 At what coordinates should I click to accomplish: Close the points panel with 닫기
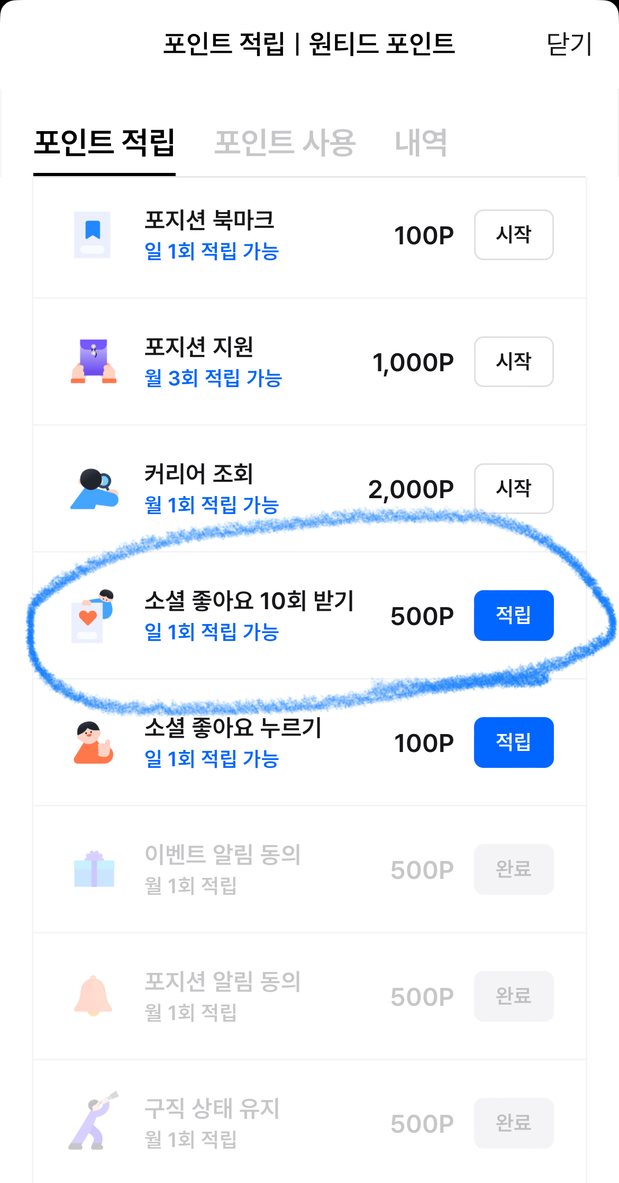click(x=569, y=43)
